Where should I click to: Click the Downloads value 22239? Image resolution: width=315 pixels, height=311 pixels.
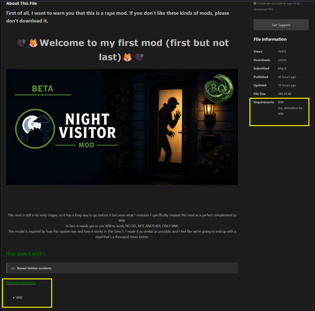282,60
